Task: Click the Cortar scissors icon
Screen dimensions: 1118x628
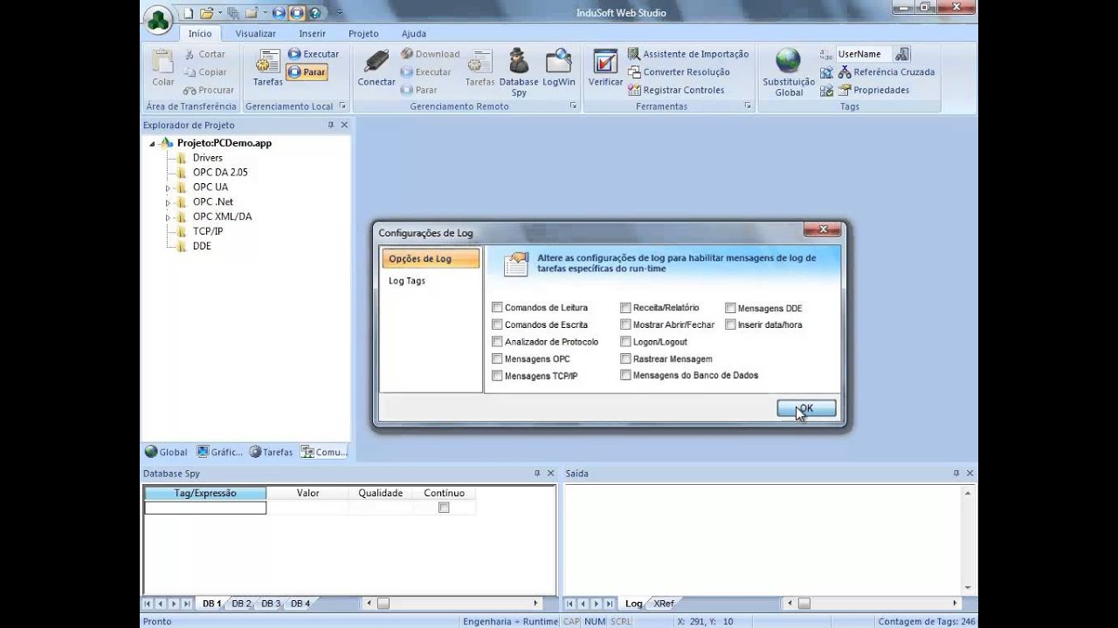Action: tap(190, 54)
